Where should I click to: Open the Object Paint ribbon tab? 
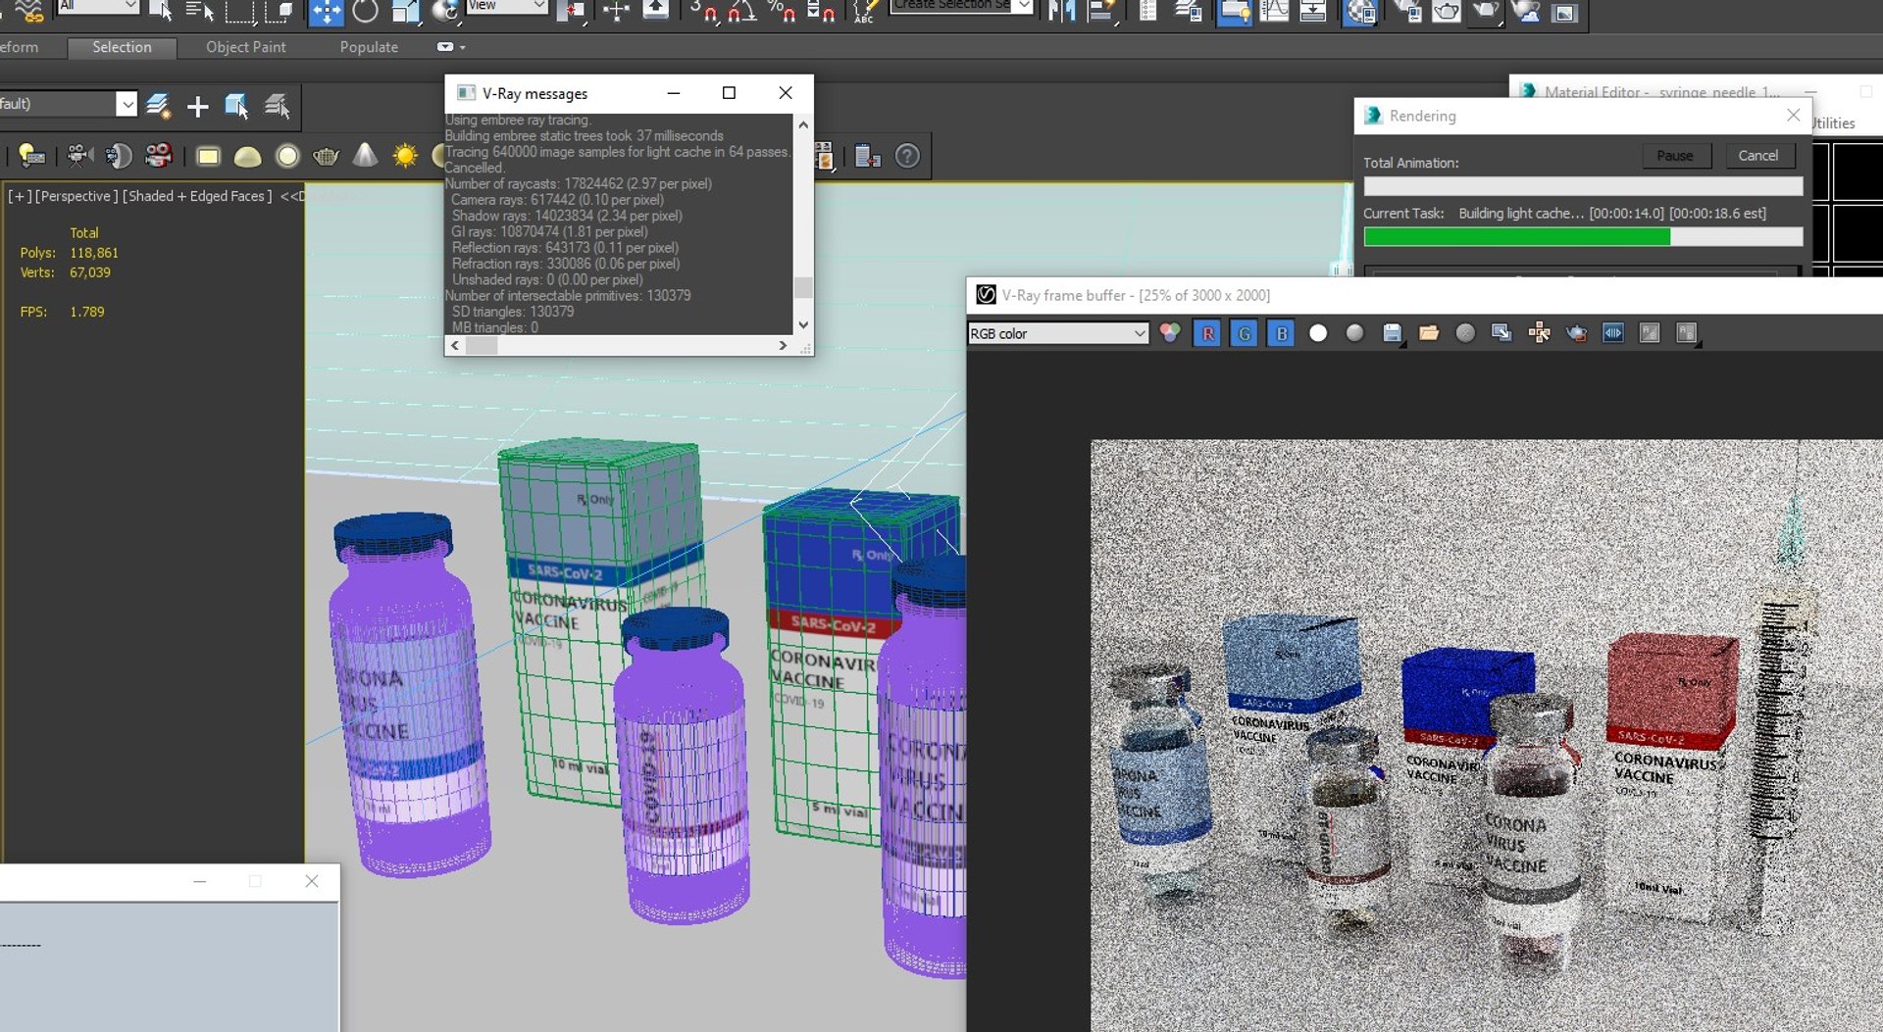(245, 47)
